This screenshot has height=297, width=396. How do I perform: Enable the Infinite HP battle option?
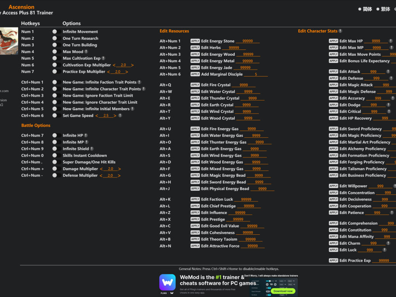click(x=55, y=136)
